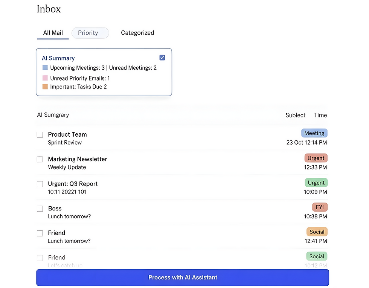Click the Urgent tag on Marketing Newsletter
The image size is (369, 288).
pos(316,158)
